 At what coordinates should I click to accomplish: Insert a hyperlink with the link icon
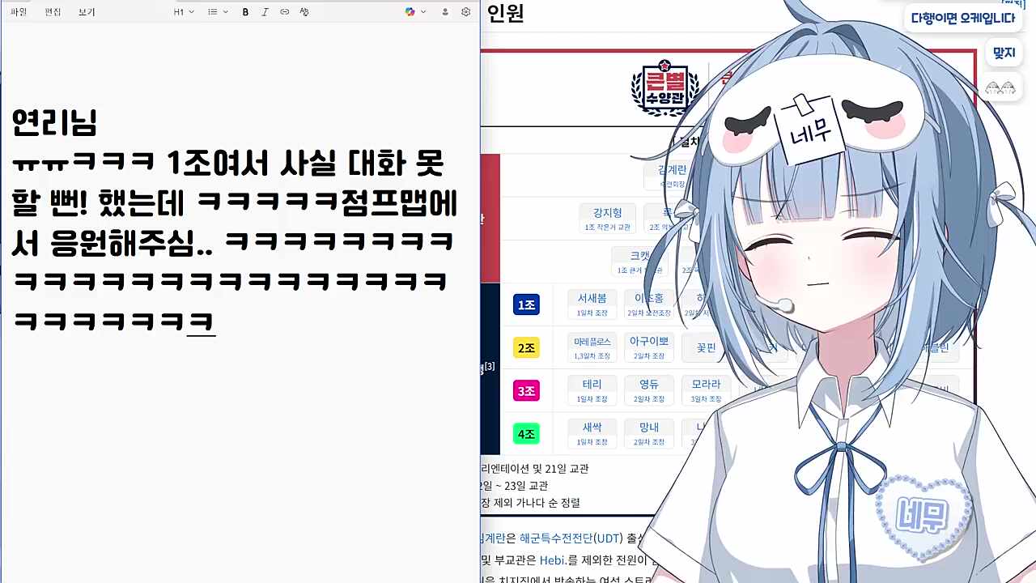coord(284,11)
